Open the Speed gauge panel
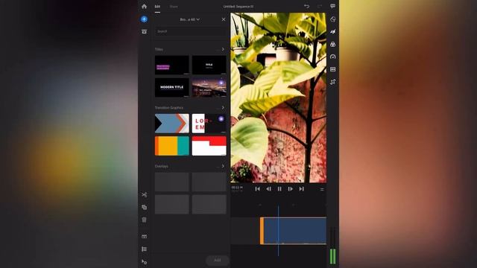Viewport: 477px width, 268px height. point(333,57)
